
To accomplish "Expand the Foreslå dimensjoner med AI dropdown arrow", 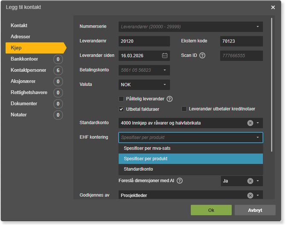I will pyautogui.click(x=257, y=181).
